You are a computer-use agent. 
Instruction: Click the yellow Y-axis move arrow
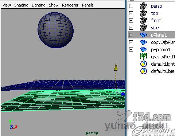116,67
